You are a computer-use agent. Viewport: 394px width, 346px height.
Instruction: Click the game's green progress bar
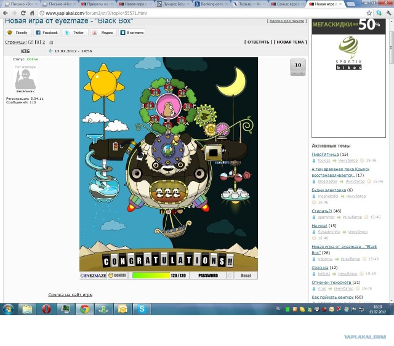coord(150,275)
